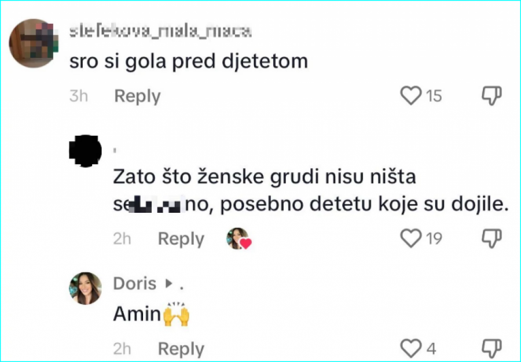The image size is (521, 362).
Task: Dislike the "Zato što ženske grudi" reply
Action: pos(491,238)
